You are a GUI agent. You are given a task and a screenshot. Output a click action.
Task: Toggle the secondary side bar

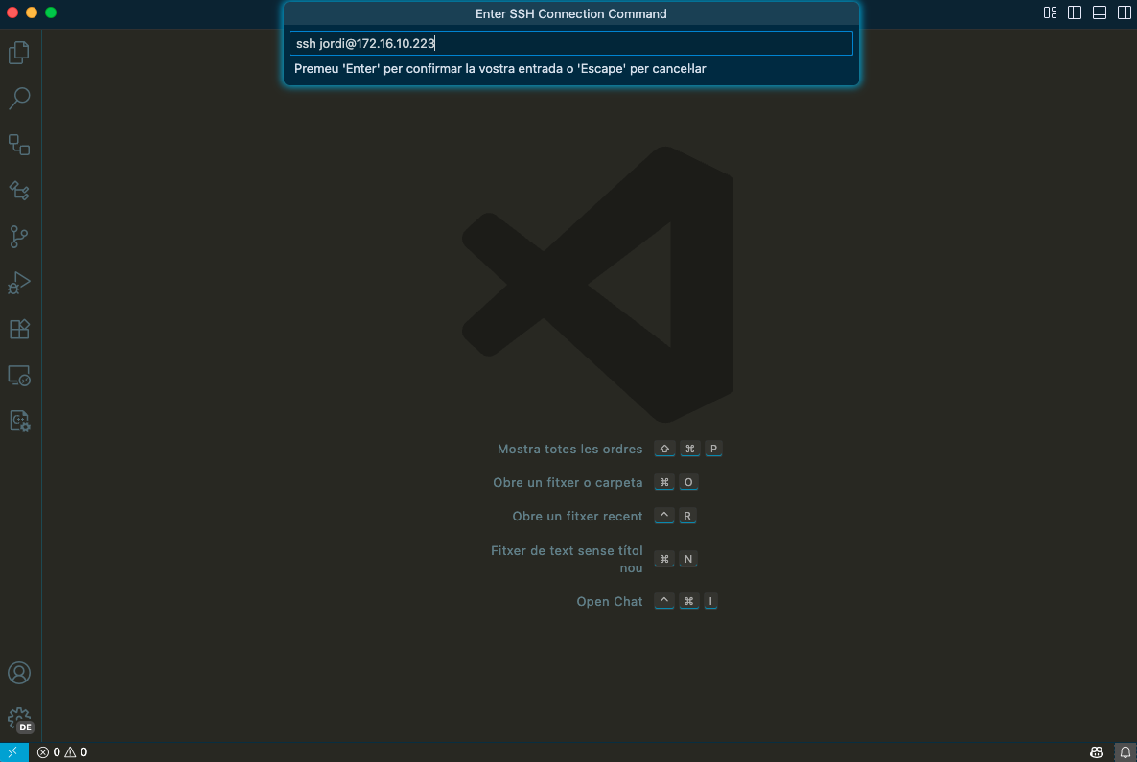1124,13
